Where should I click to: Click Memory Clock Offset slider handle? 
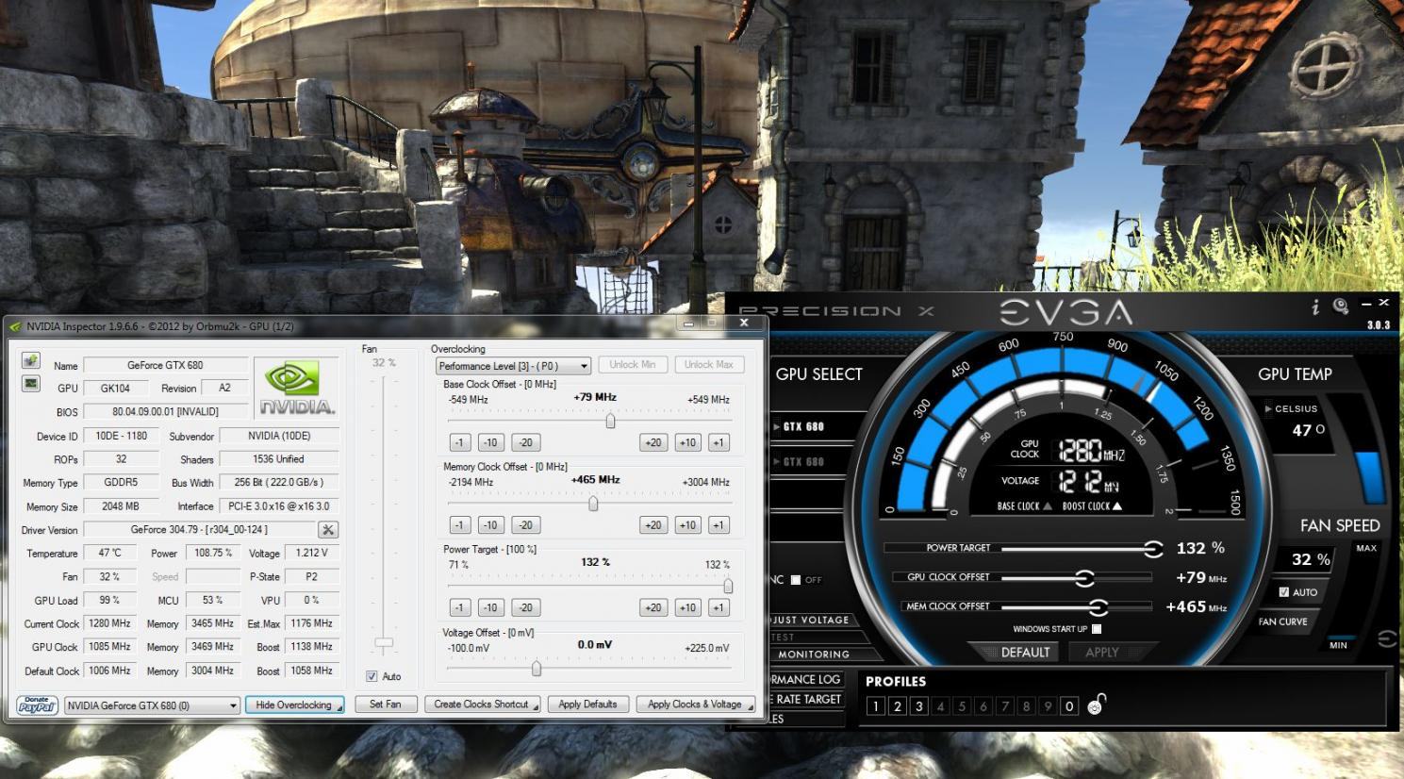[x=593, y=504]
